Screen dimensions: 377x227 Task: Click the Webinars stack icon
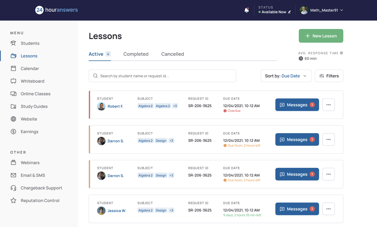(x=13, y=163)
